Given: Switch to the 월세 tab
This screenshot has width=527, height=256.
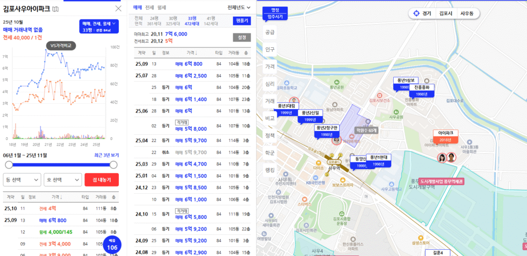Looking at the screenshot, I should (162, 7).
